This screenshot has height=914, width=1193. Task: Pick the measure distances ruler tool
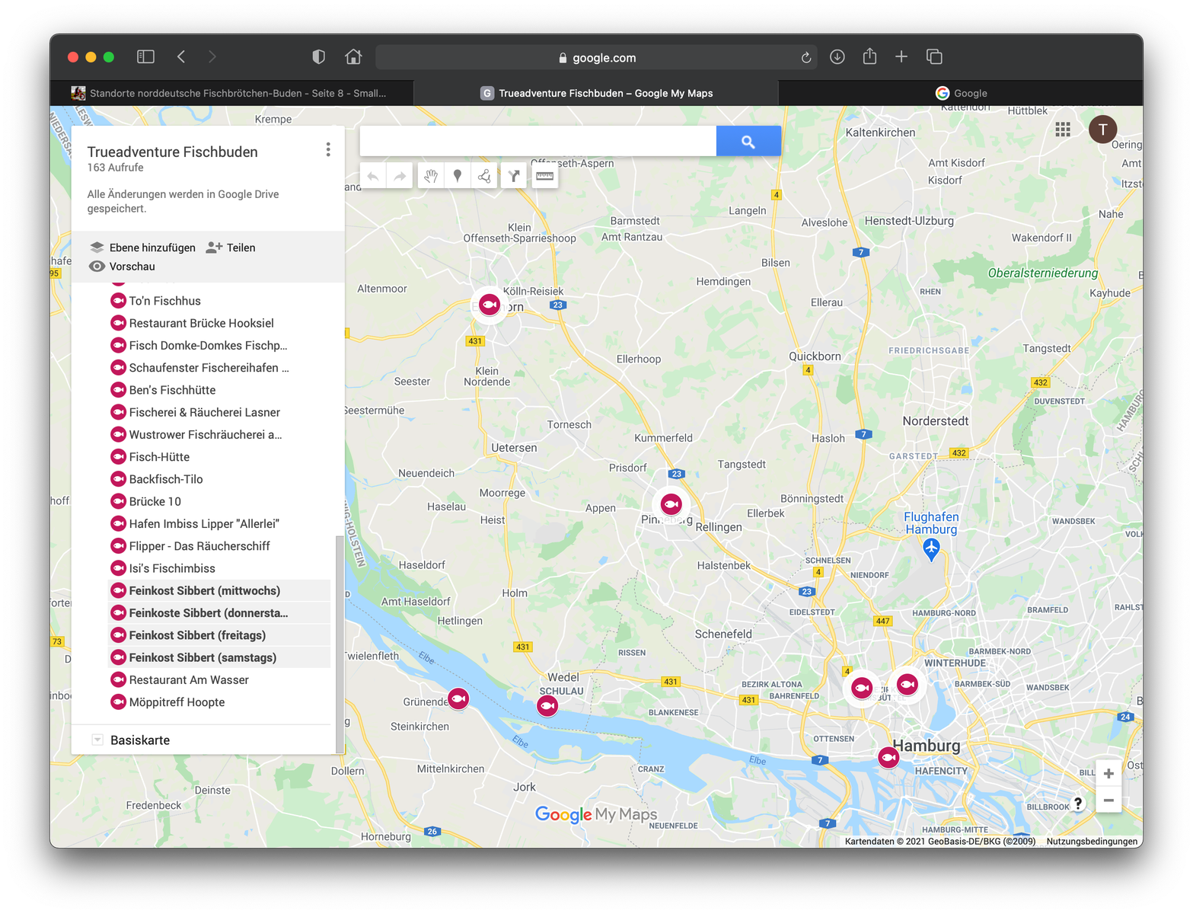(x=544, y=176)
